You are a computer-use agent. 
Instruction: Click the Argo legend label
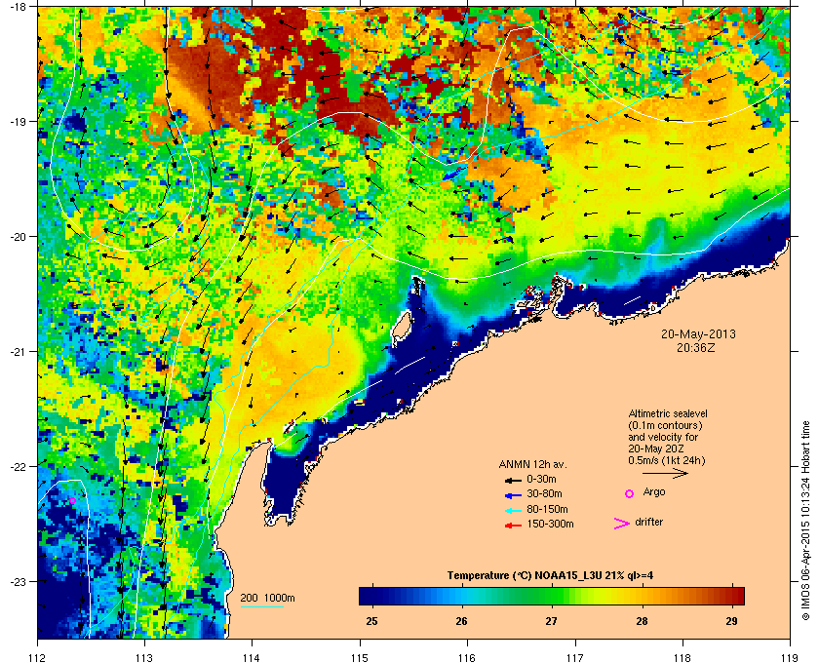(654, 492)
